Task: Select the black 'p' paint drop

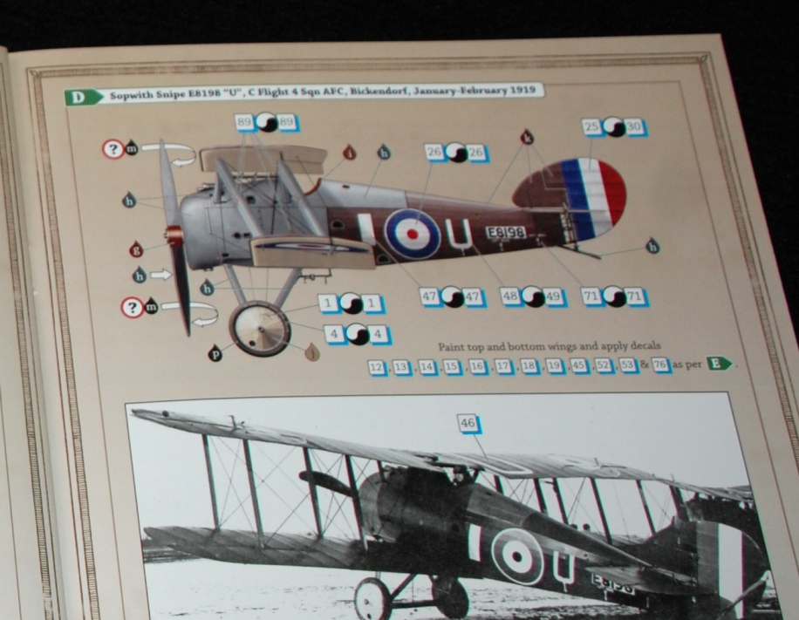Action: click(215, 352)
